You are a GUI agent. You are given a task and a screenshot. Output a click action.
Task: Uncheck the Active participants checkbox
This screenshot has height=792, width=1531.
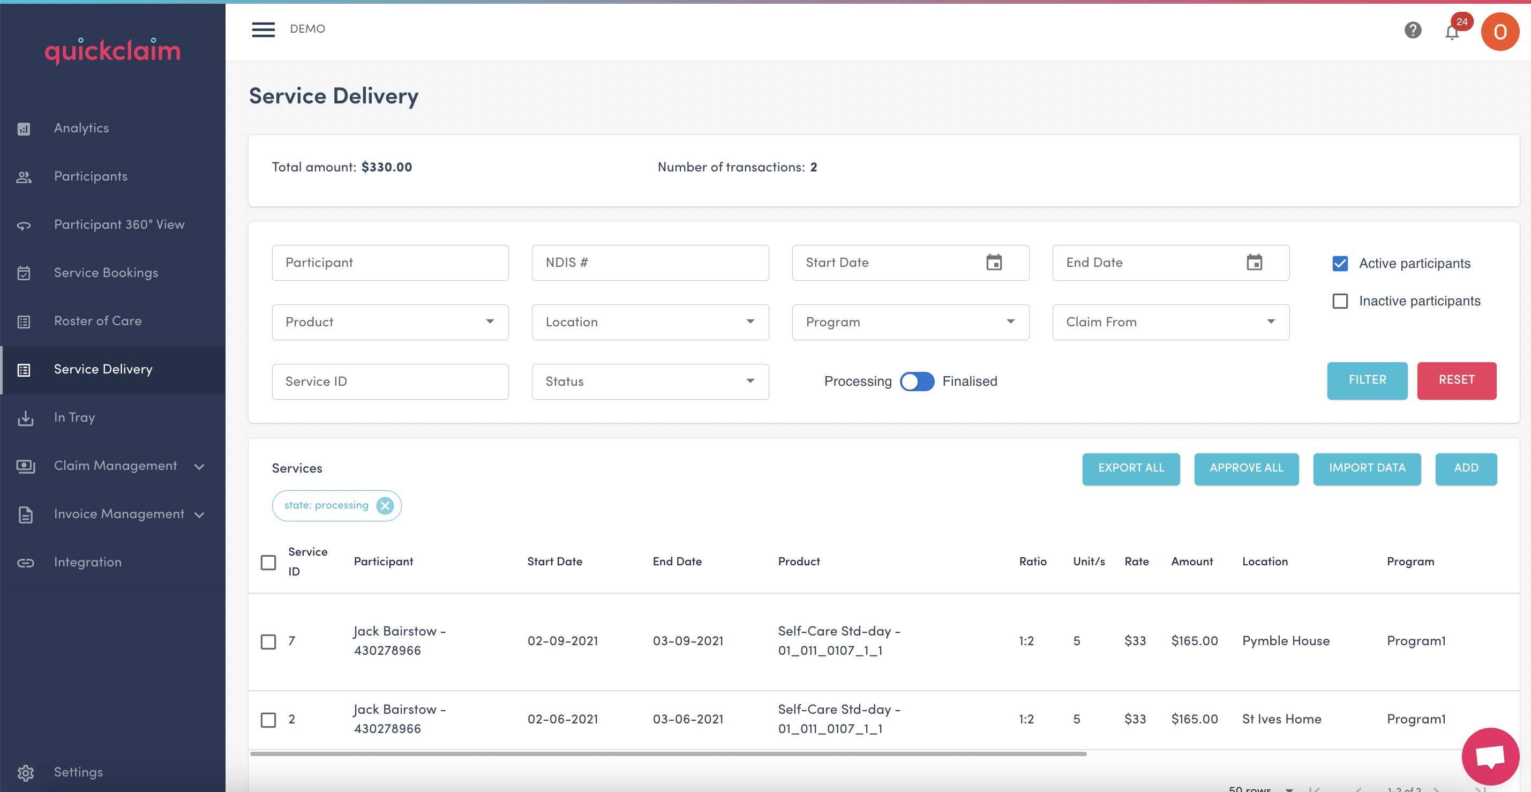(1340, 264)
